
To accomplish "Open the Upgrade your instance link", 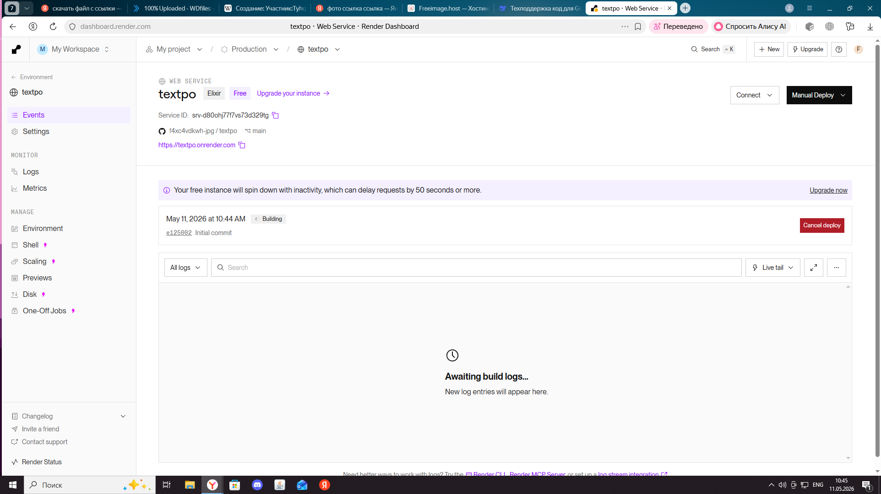I will point(293,93).
